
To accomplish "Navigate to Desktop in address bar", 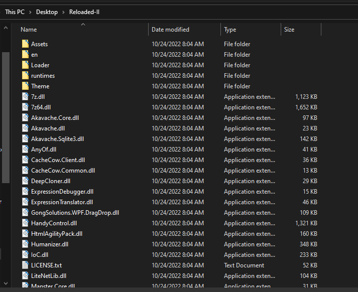I will point(47,12).
